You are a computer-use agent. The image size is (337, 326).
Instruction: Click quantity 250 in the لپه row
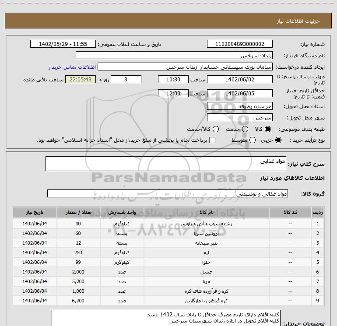78,253
